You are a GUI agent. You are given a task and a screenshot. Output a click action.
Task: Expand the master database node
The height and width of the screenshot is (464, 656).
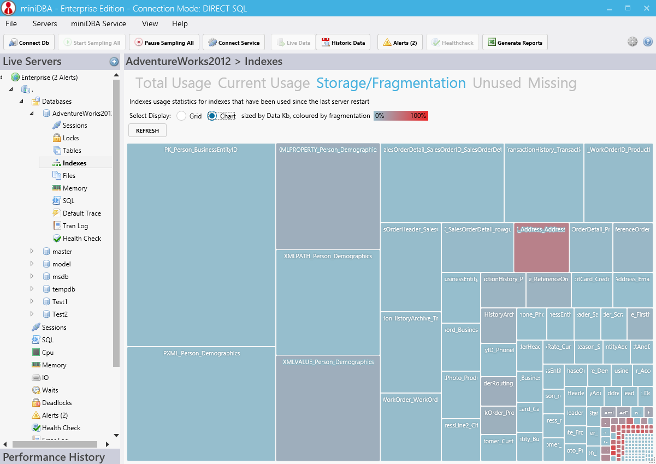point(31,251)
